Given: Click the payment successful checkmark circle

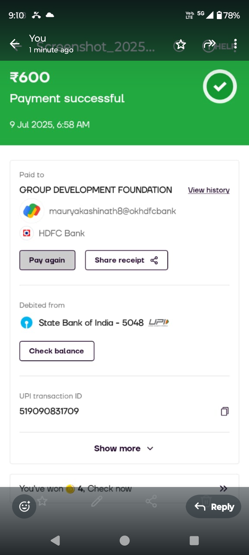Looking at the screenshot, I should [220, 86].
